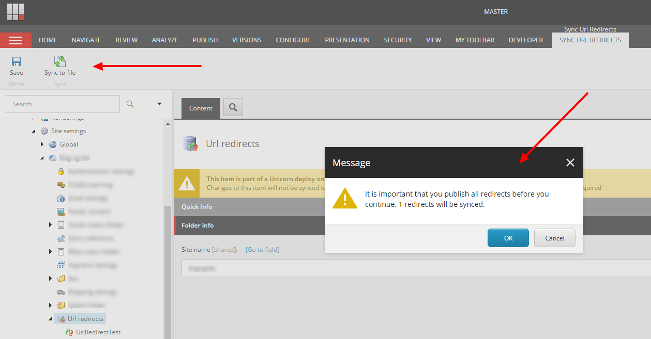Click the Sync to file icon
The width and height of the screenshot is (651, 339).
point(60,61)
